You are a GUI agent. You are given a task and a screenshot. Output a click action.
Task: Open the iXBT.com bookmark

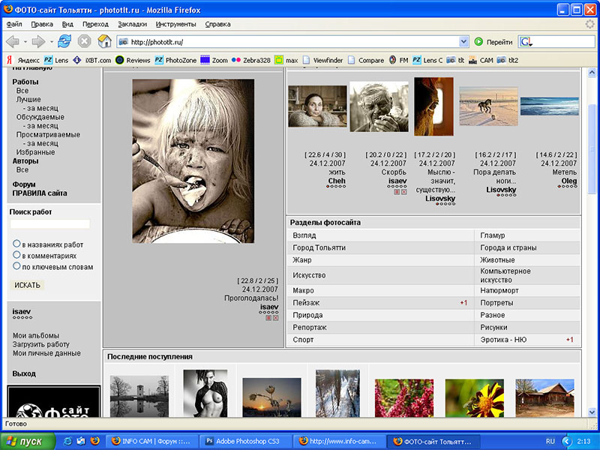tap(92, 60)
